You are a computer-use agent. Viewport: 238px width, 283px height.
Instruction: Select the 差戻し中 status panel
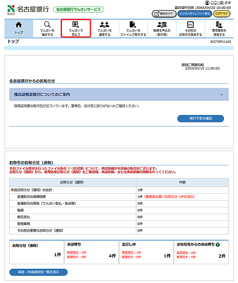pyautogui.click(x=146, y=251)
